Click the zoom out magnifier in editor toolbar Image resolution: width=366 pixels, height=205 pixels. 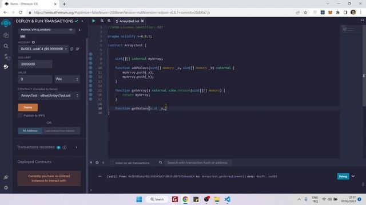[102, 21]
